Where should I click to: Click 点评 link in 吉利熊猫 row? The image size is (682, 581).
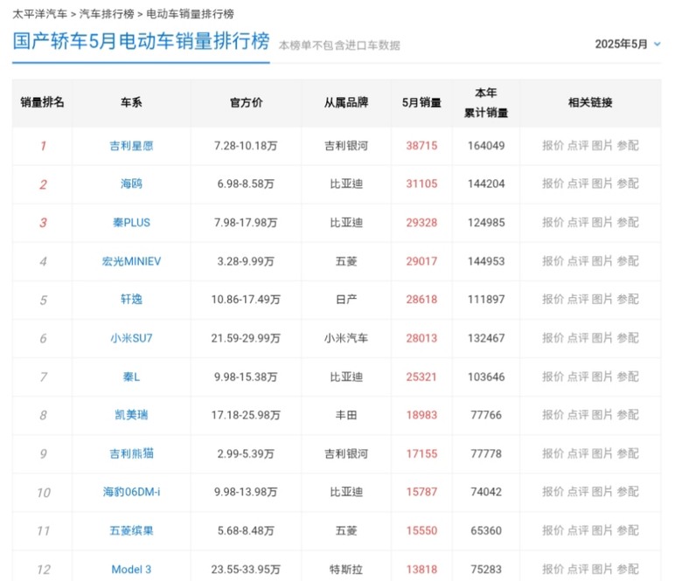[578, 453]
